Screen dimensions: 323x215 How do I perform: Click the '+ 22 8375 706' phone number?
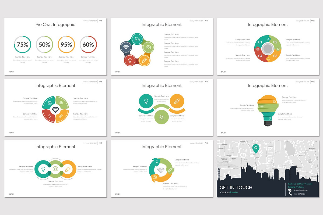299,194
